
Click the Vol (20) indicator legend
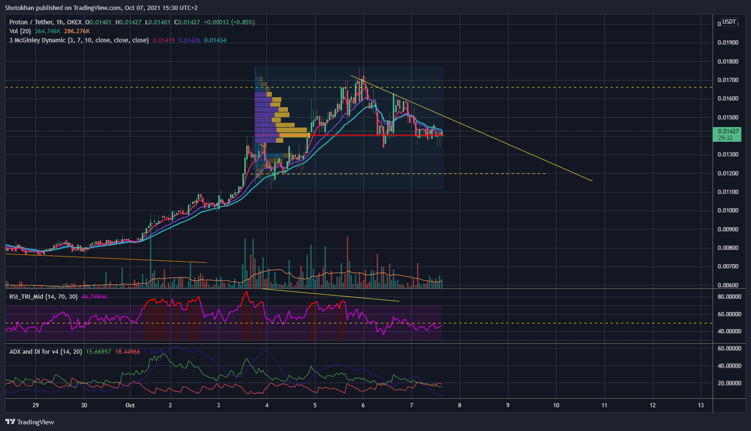(20, 31)
